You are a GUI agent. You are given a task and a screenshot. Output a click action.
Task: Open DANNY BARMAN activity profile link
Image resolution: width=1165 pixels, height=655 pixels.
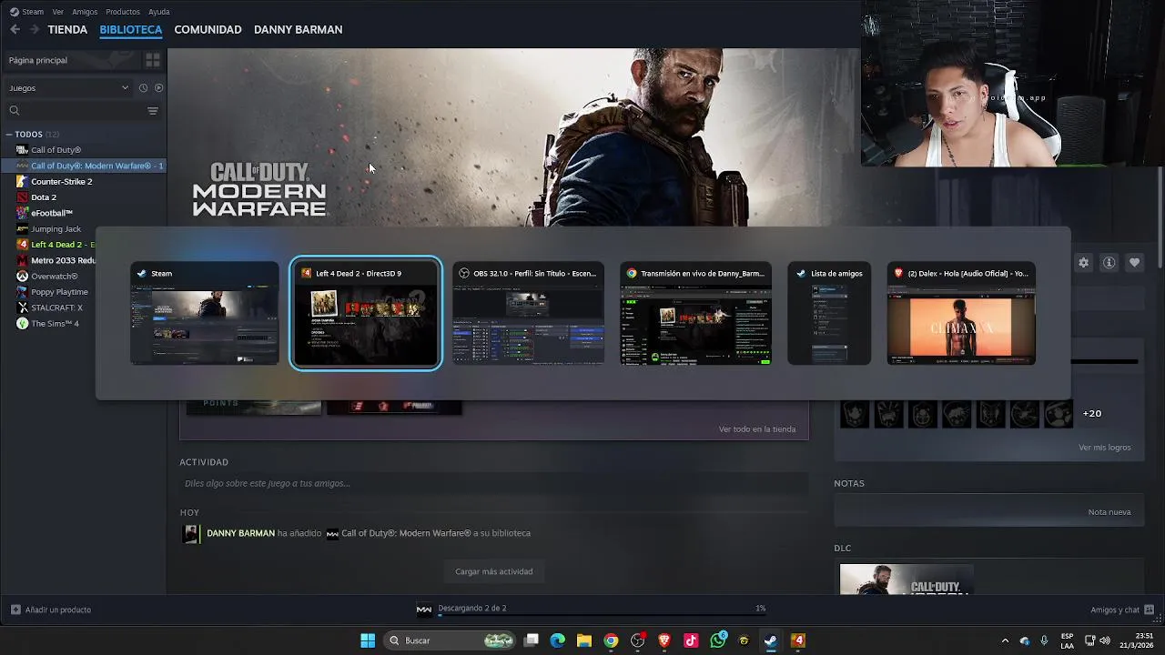coord(240,533)
